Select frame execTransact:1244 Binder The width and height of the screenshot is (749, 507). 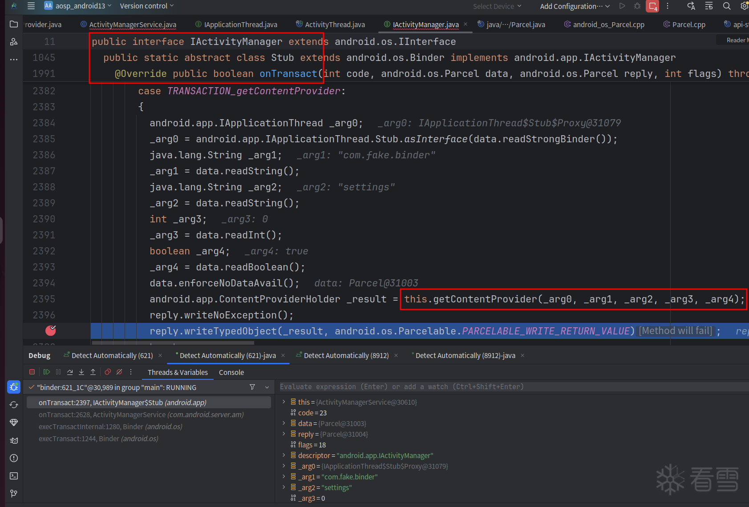click(x=149, y=439)
